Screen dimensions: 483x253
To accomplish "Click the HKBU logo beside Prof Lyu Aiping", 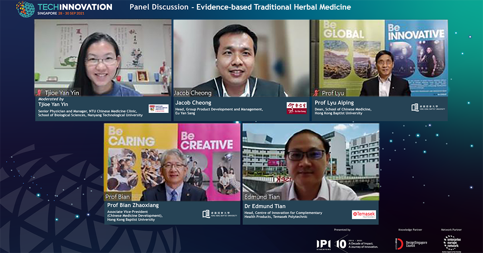I will [x=428, y=107].
